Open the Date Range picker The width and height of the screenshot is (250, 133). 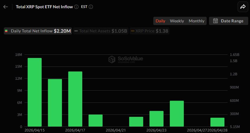coord(228,21)
